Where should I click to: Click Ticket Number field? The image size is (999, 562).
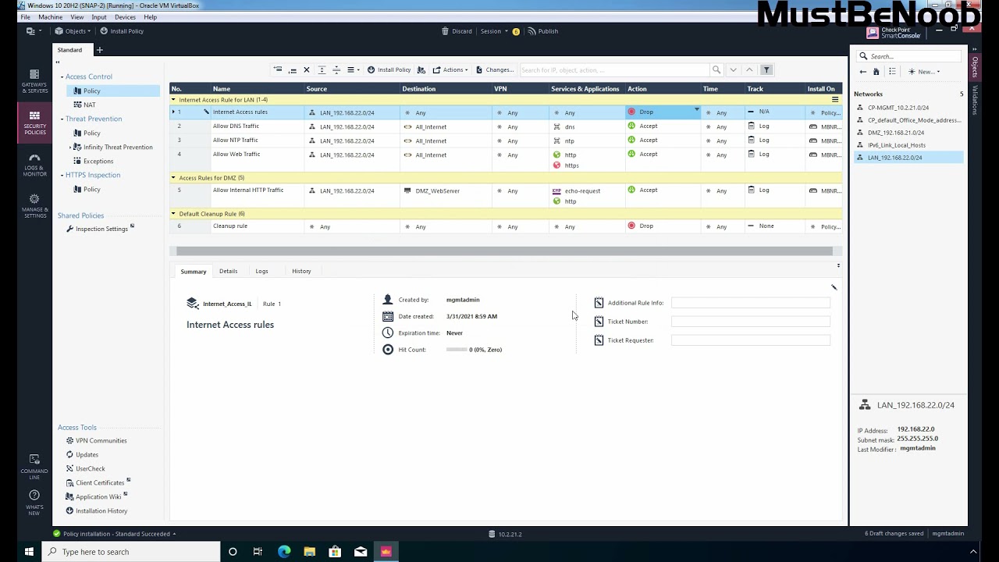[750, 321]
